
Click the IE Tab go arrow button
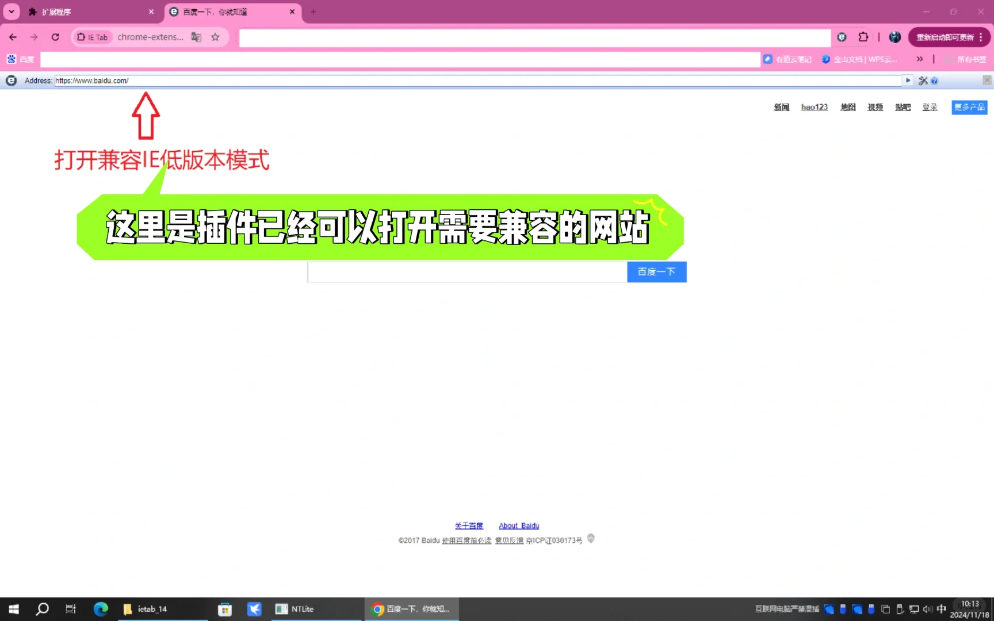tap(908, 80)
